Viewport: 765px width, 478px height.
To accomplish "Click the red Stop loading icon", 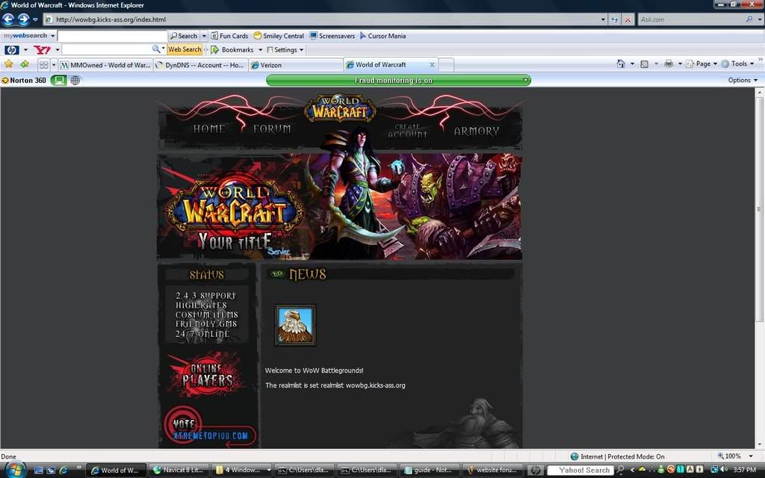I will (628, 19).
